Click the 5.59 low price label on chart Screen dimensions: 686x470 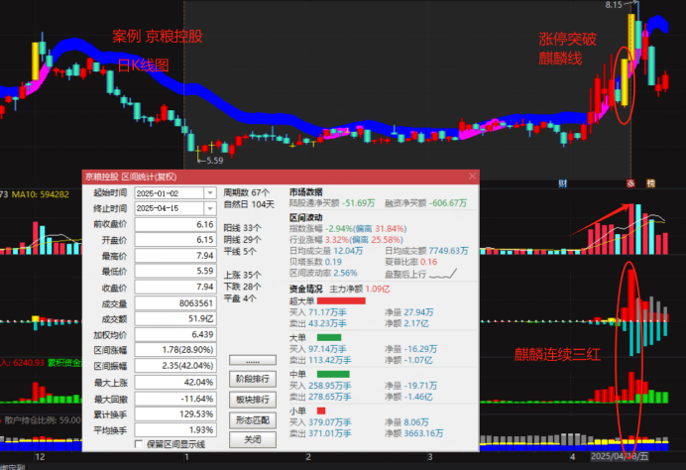[213, 159]
